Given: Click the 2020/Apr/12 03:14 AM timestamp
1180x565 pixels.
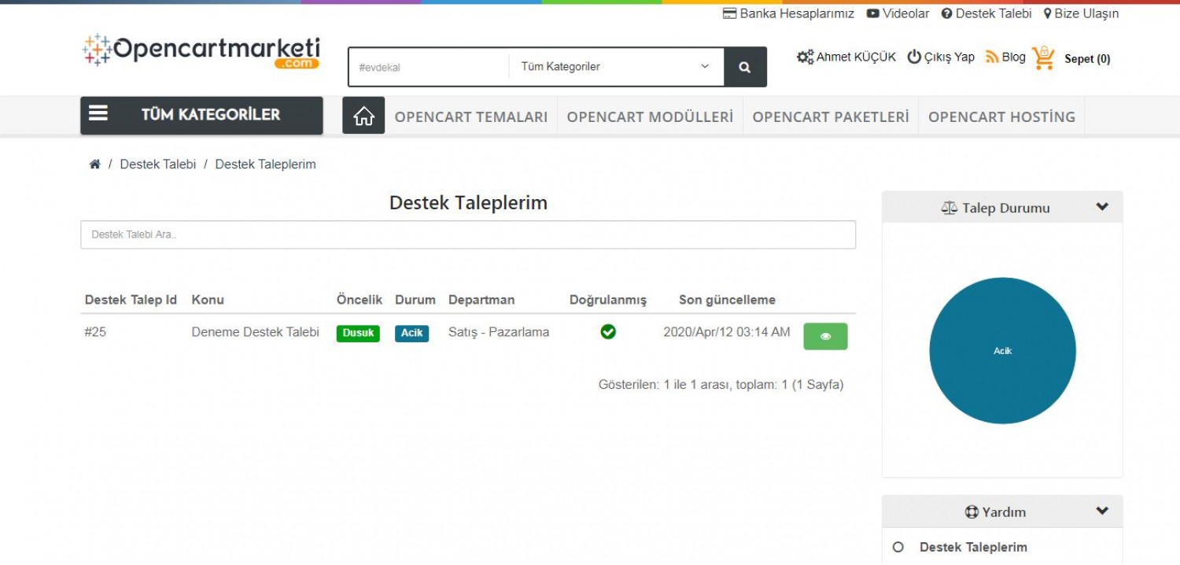Looking at the screenshot, I should click(x=727, y=332).
